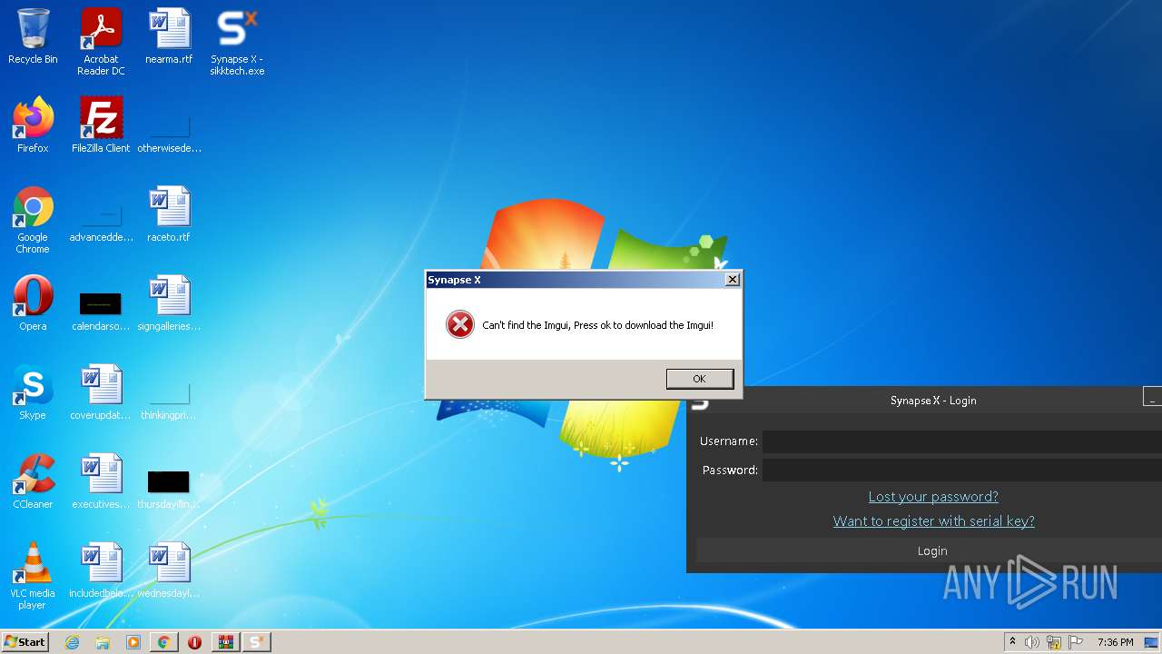This screenshot has width=1162, height=654.
Task: Select the signgalleries... document icon
Action: (169, 303)
